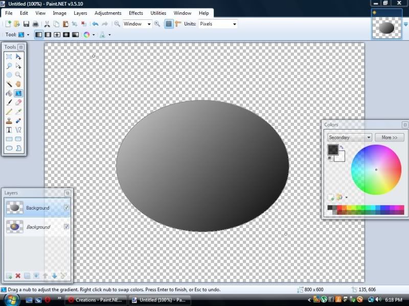Toggle the pixel grid button
409x306 pixels.
click(169, 24)
